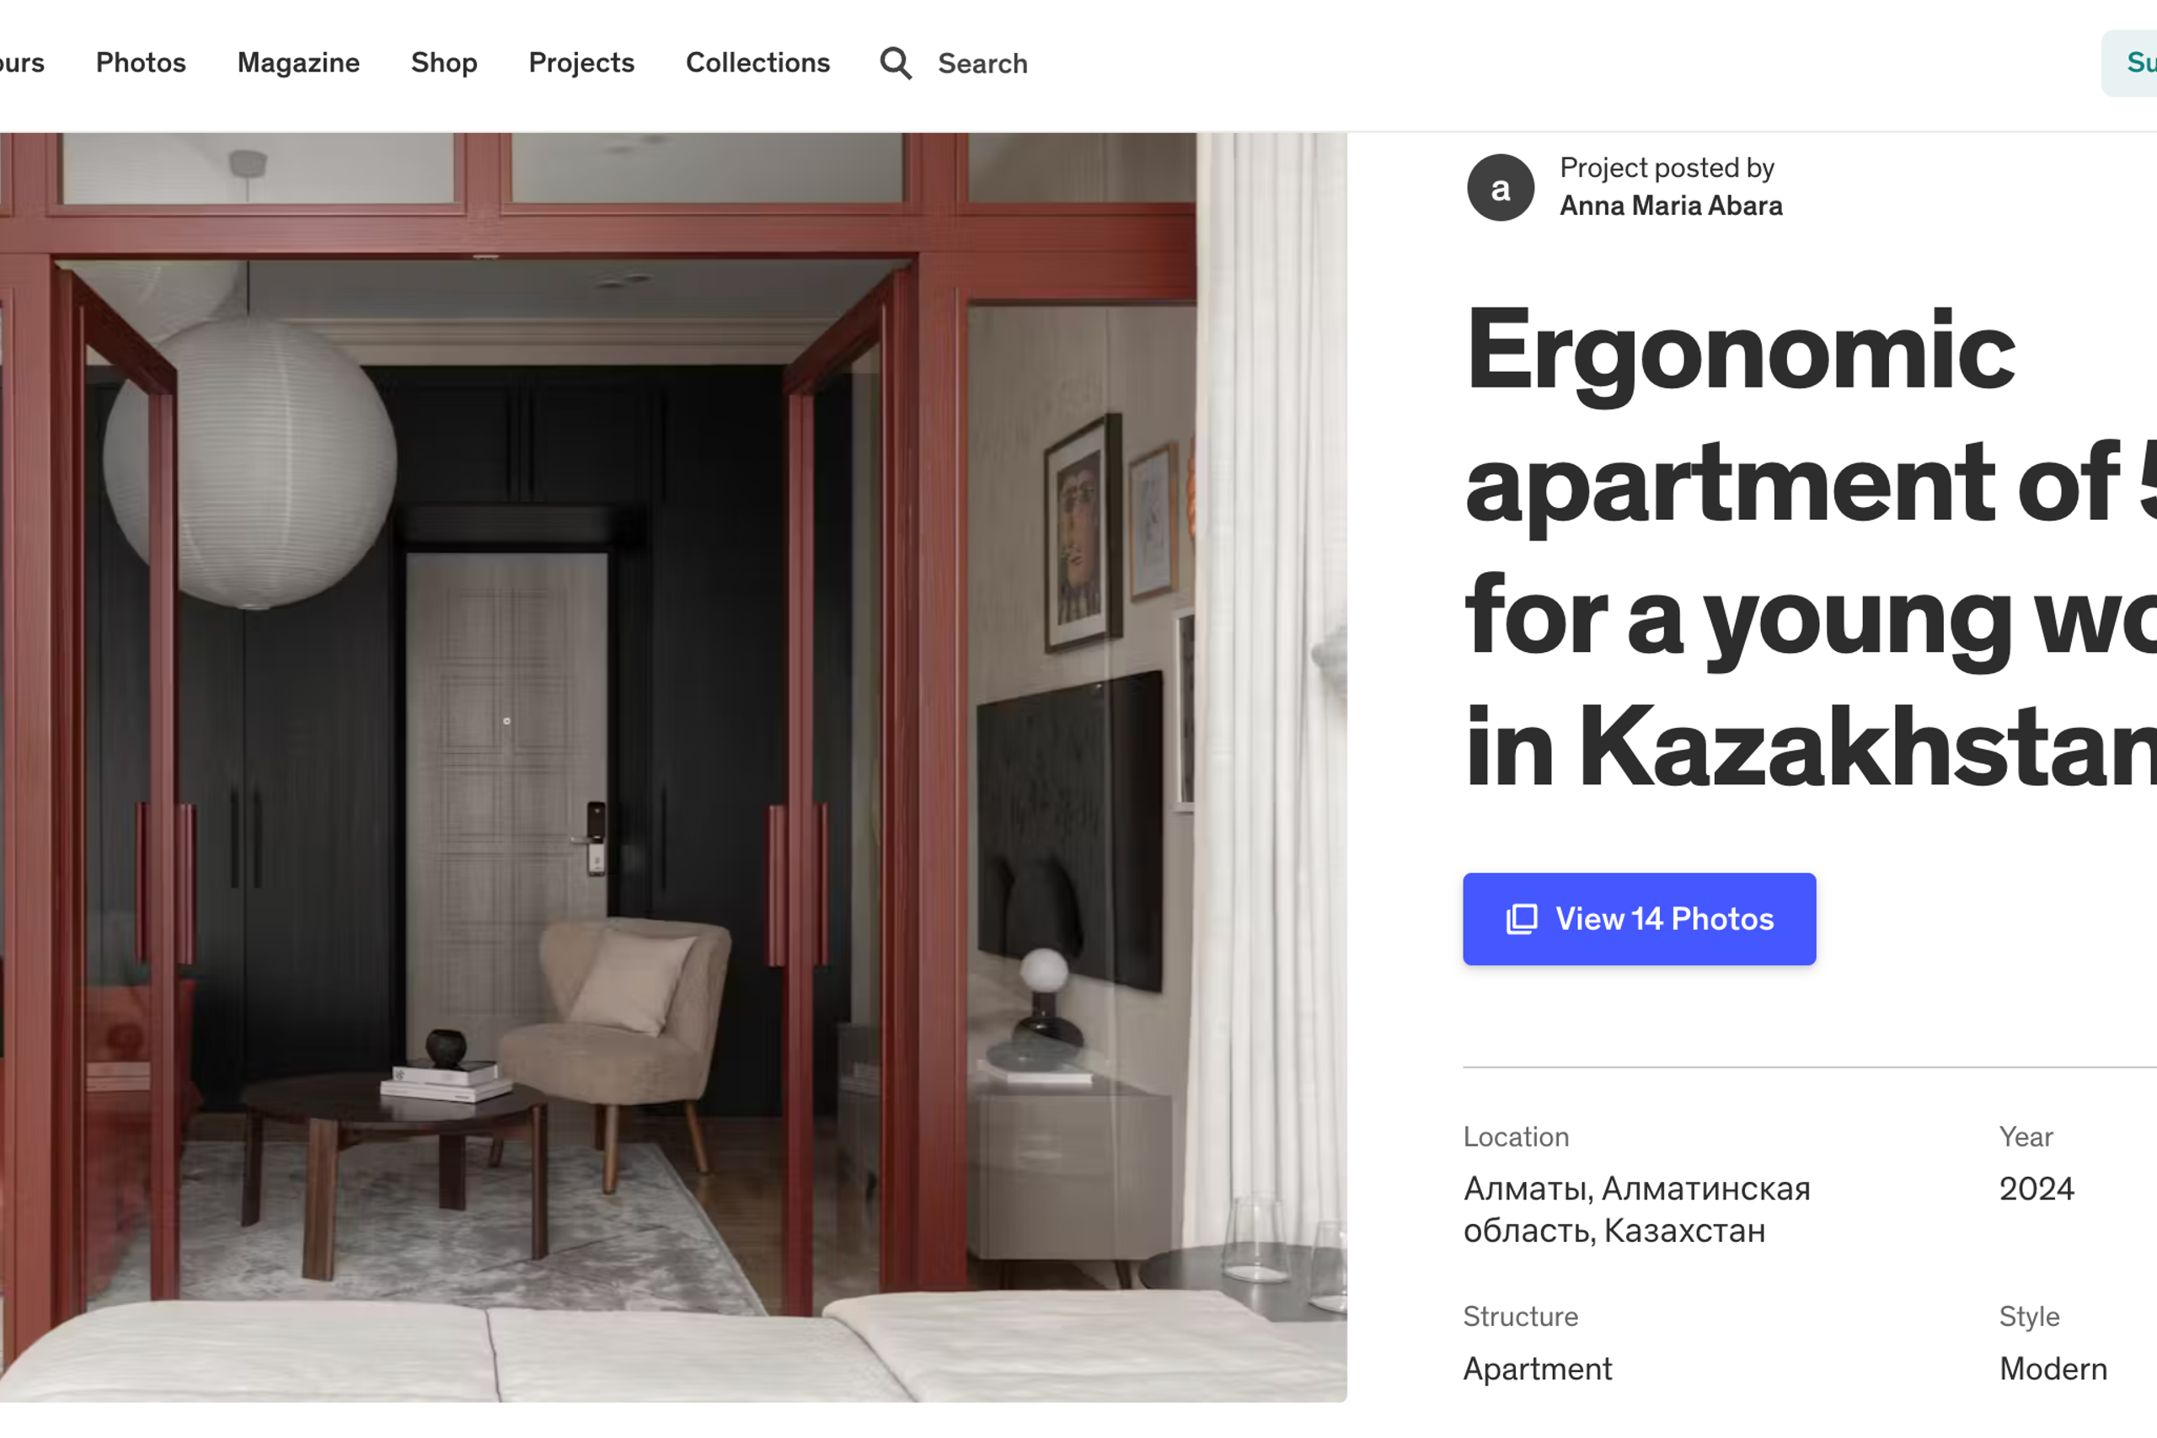Viewport: 2157px width, 1438px height.
Task: Click the partially visible teal Subscribe button
Action: pos(2129,63)
